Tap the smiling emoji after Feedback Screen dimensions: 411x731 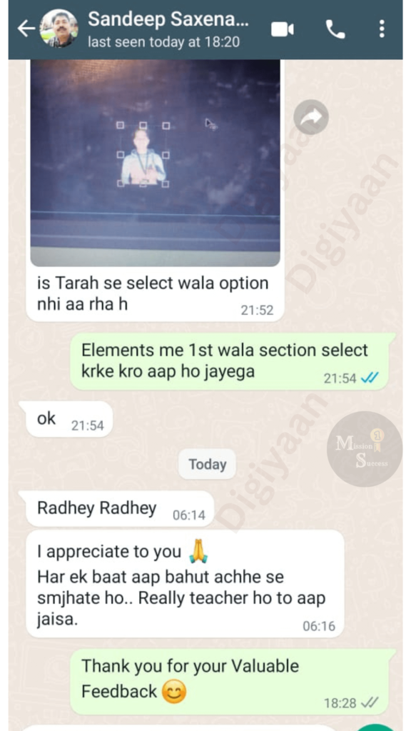coord(174,692)
